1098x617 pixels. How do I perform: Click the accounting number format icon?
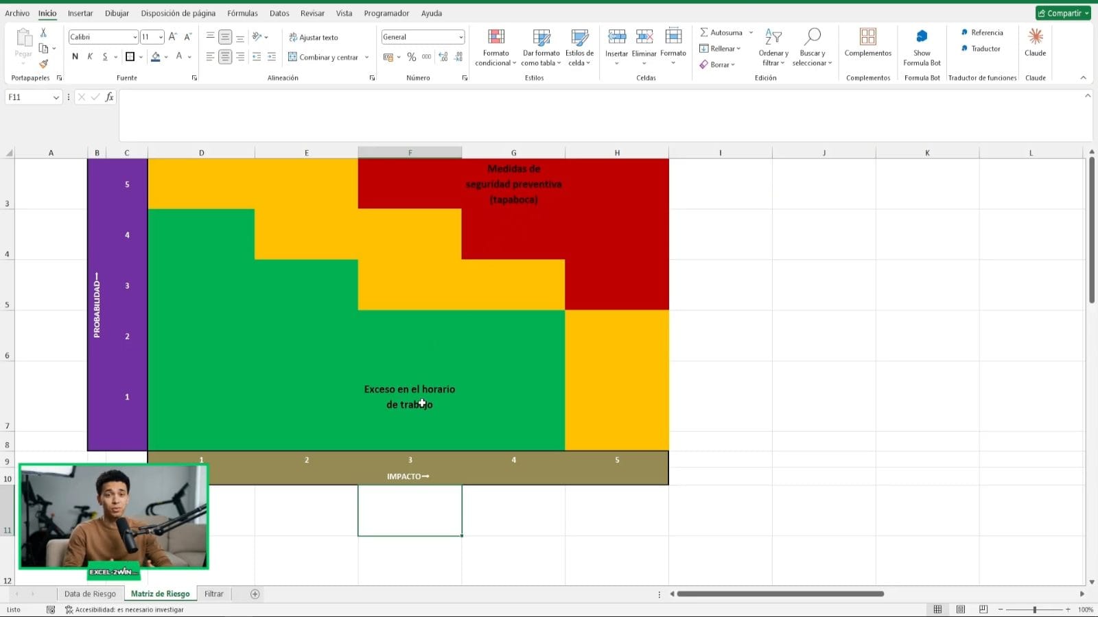(x=388, y=57)
